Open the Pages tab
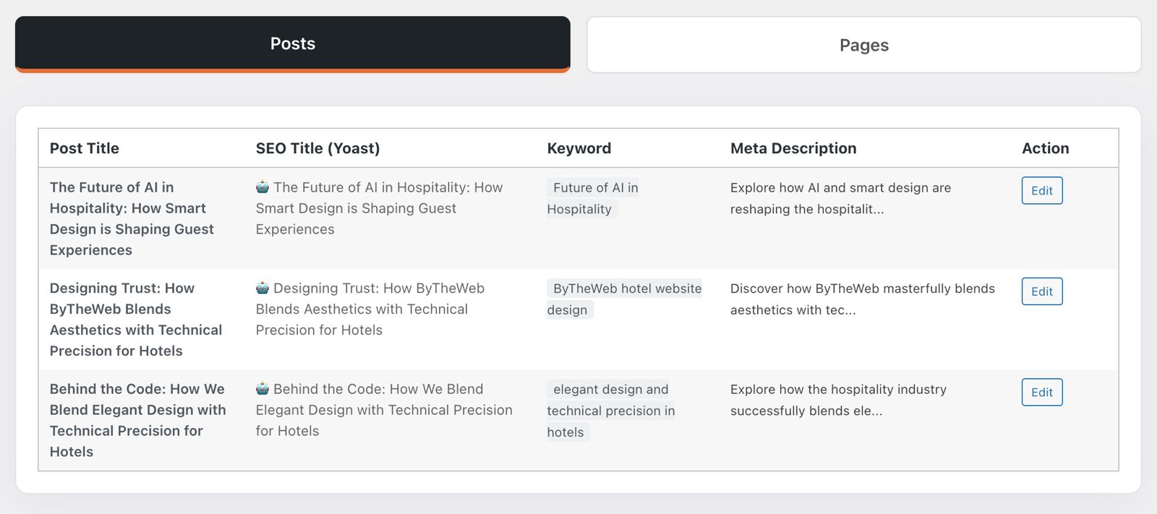The width and height of the screenshot is (1157, 514). 863,45
